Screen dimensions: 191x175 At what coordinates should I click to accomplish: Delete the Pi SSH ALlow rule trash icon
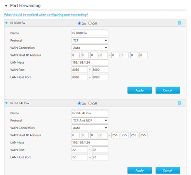pos(179,103)
